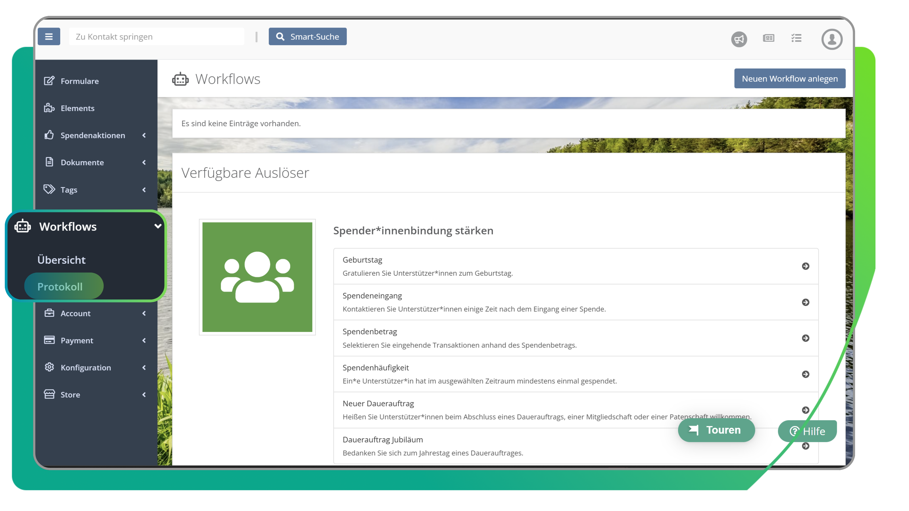909x511 pixels.
Task: Click the Konfiguration gear icon
Action: click(49, 367)
